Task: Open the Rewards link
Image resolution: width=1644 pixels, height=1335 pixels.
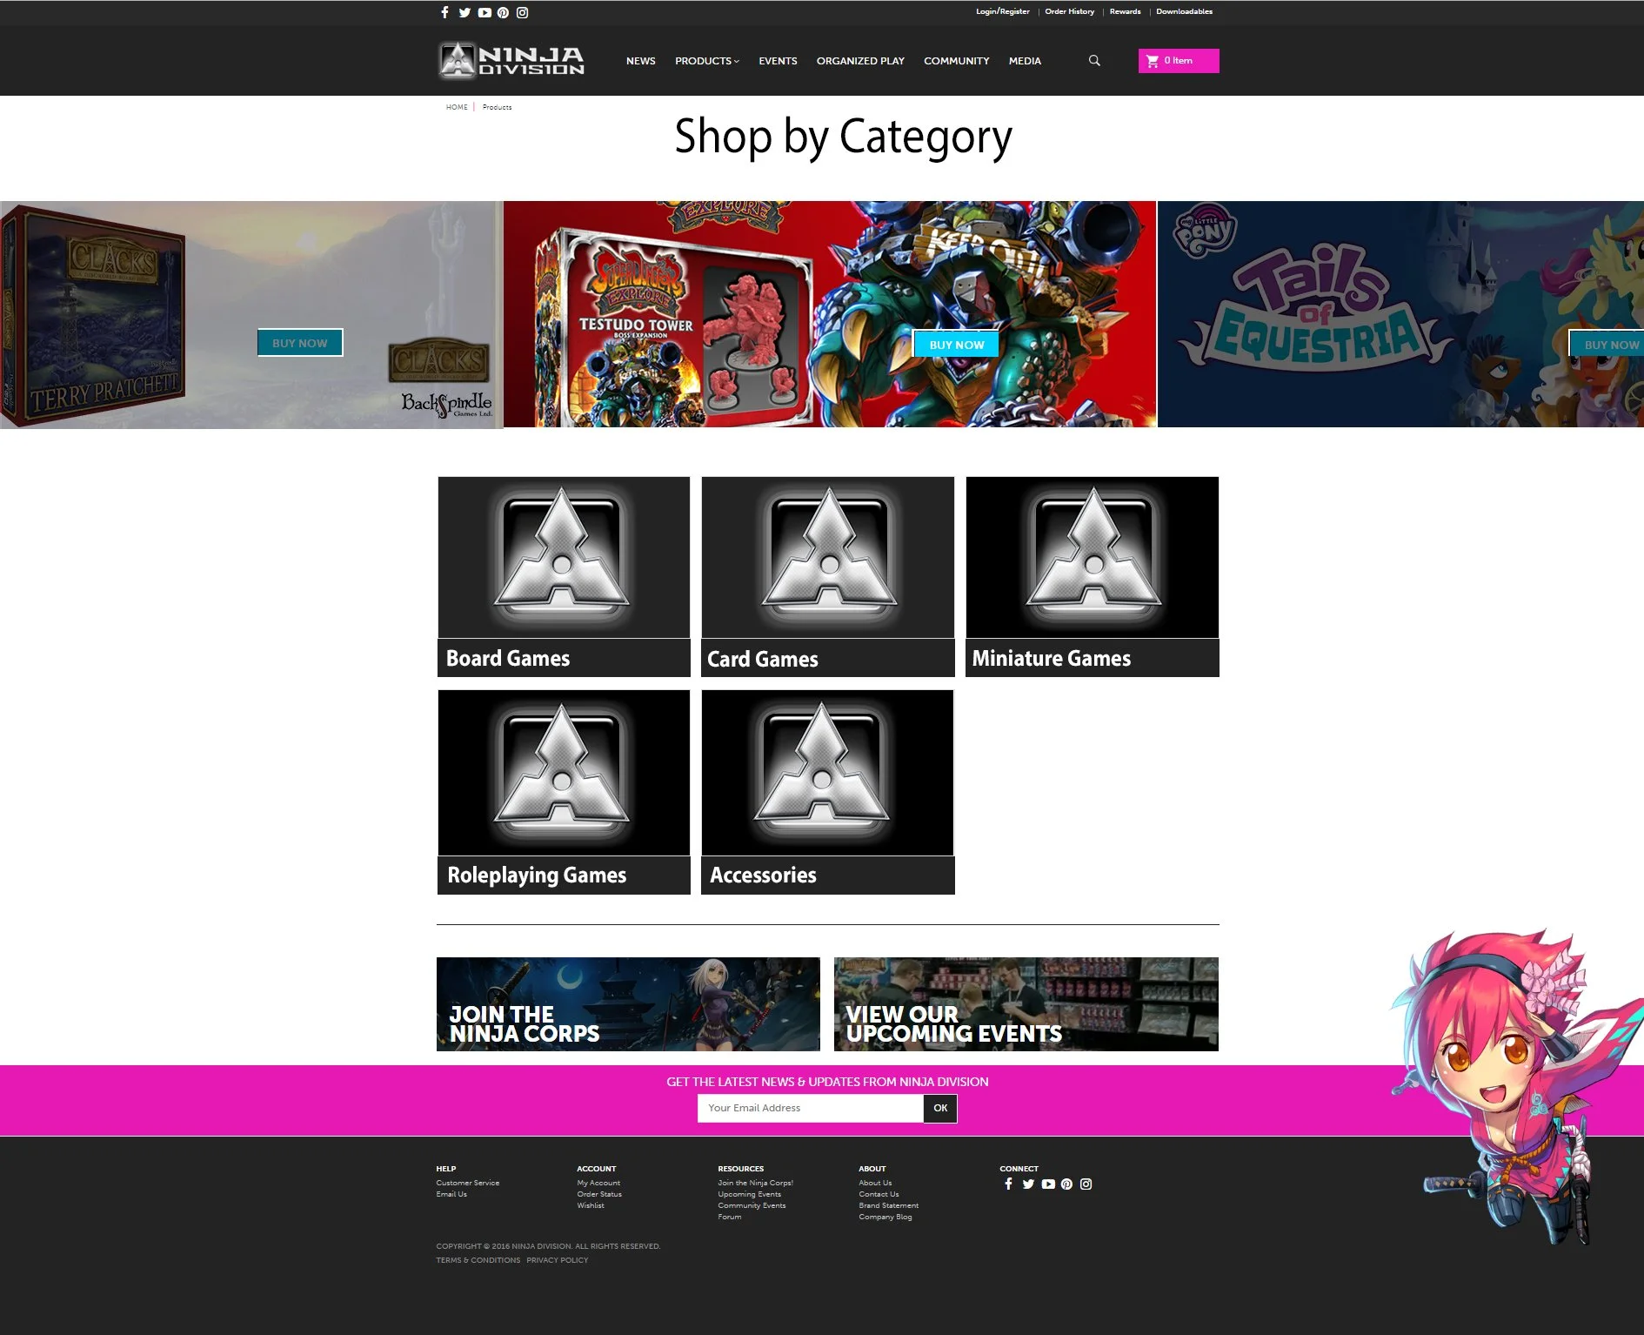Action: coord(1125,11)
